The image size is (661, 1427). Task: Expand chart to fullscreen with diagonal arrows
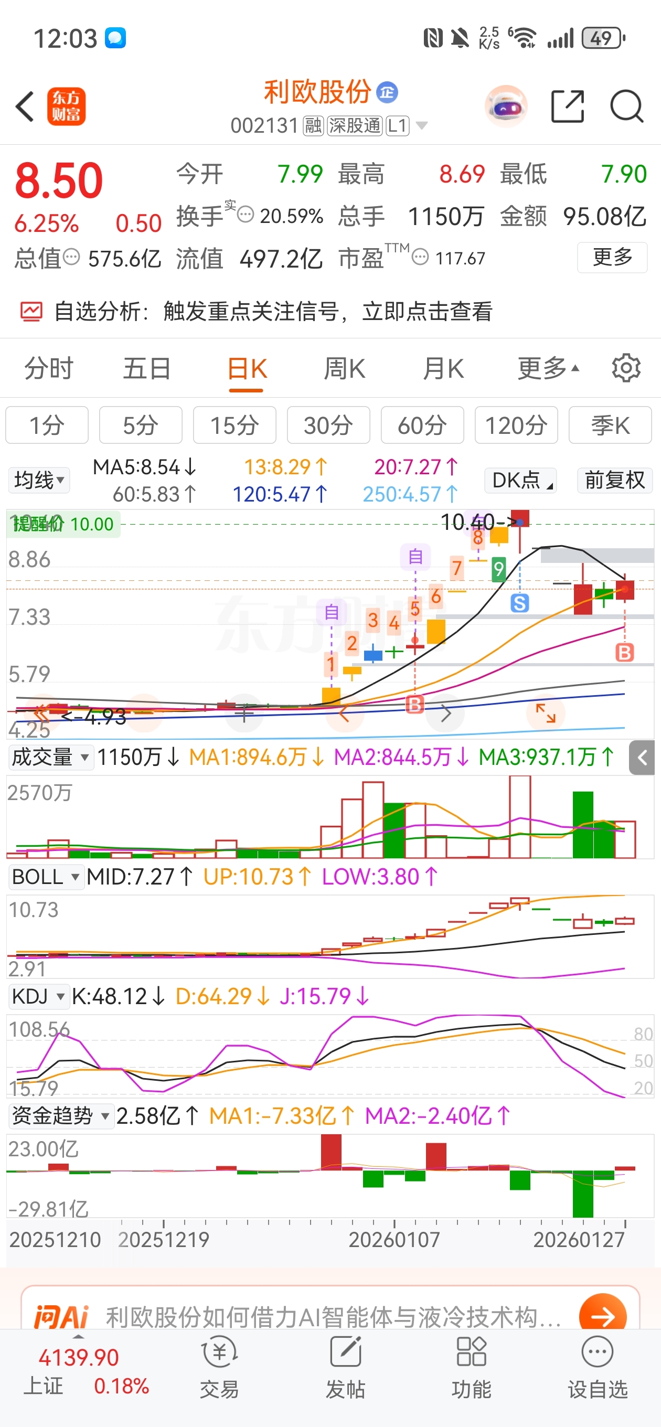point(546,713)
